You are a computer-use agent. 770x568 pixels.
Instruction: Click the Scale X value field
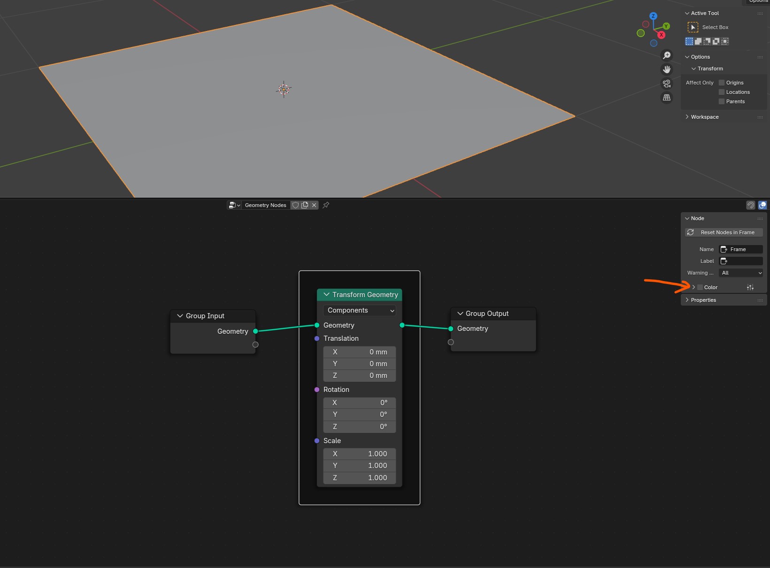pos(360,454)
